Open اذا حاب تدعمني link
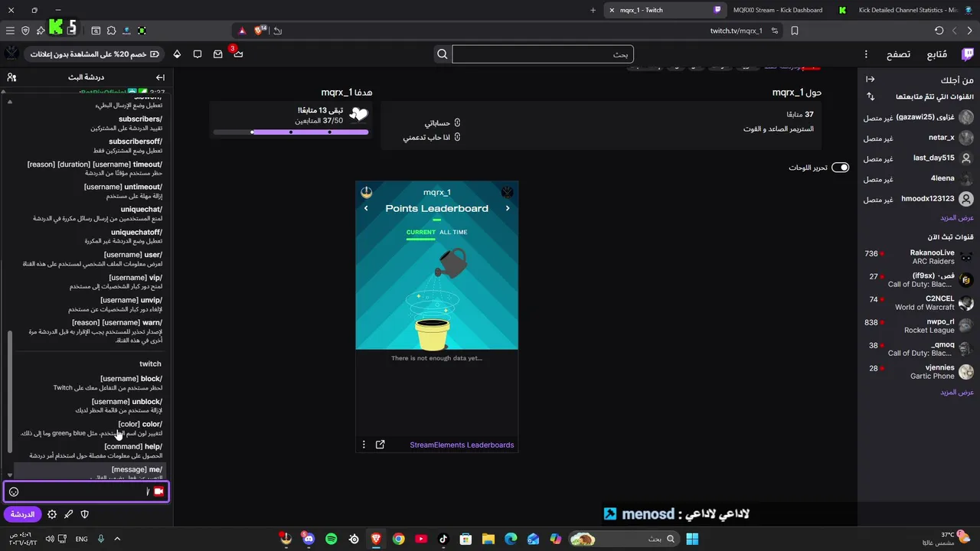The image size is (980, 551). point(431,137)
